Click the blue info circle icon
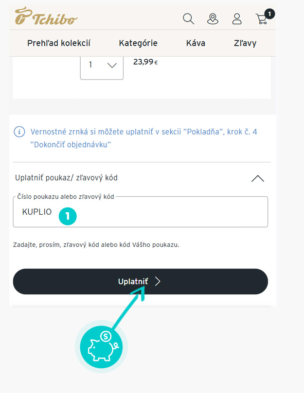Viewport: 304px width, 393px height. pyautogui.click(x=19, y=132)
